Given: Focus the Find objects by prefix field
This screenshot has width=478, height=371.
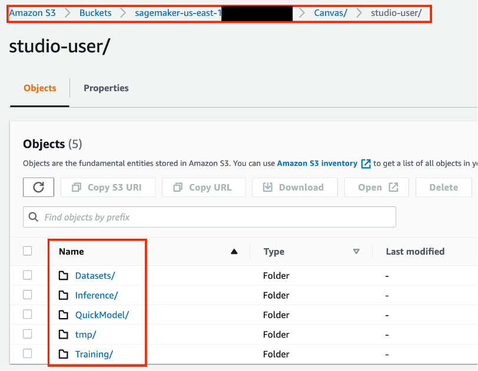Looking at the screenshot, I should point(218,218).
